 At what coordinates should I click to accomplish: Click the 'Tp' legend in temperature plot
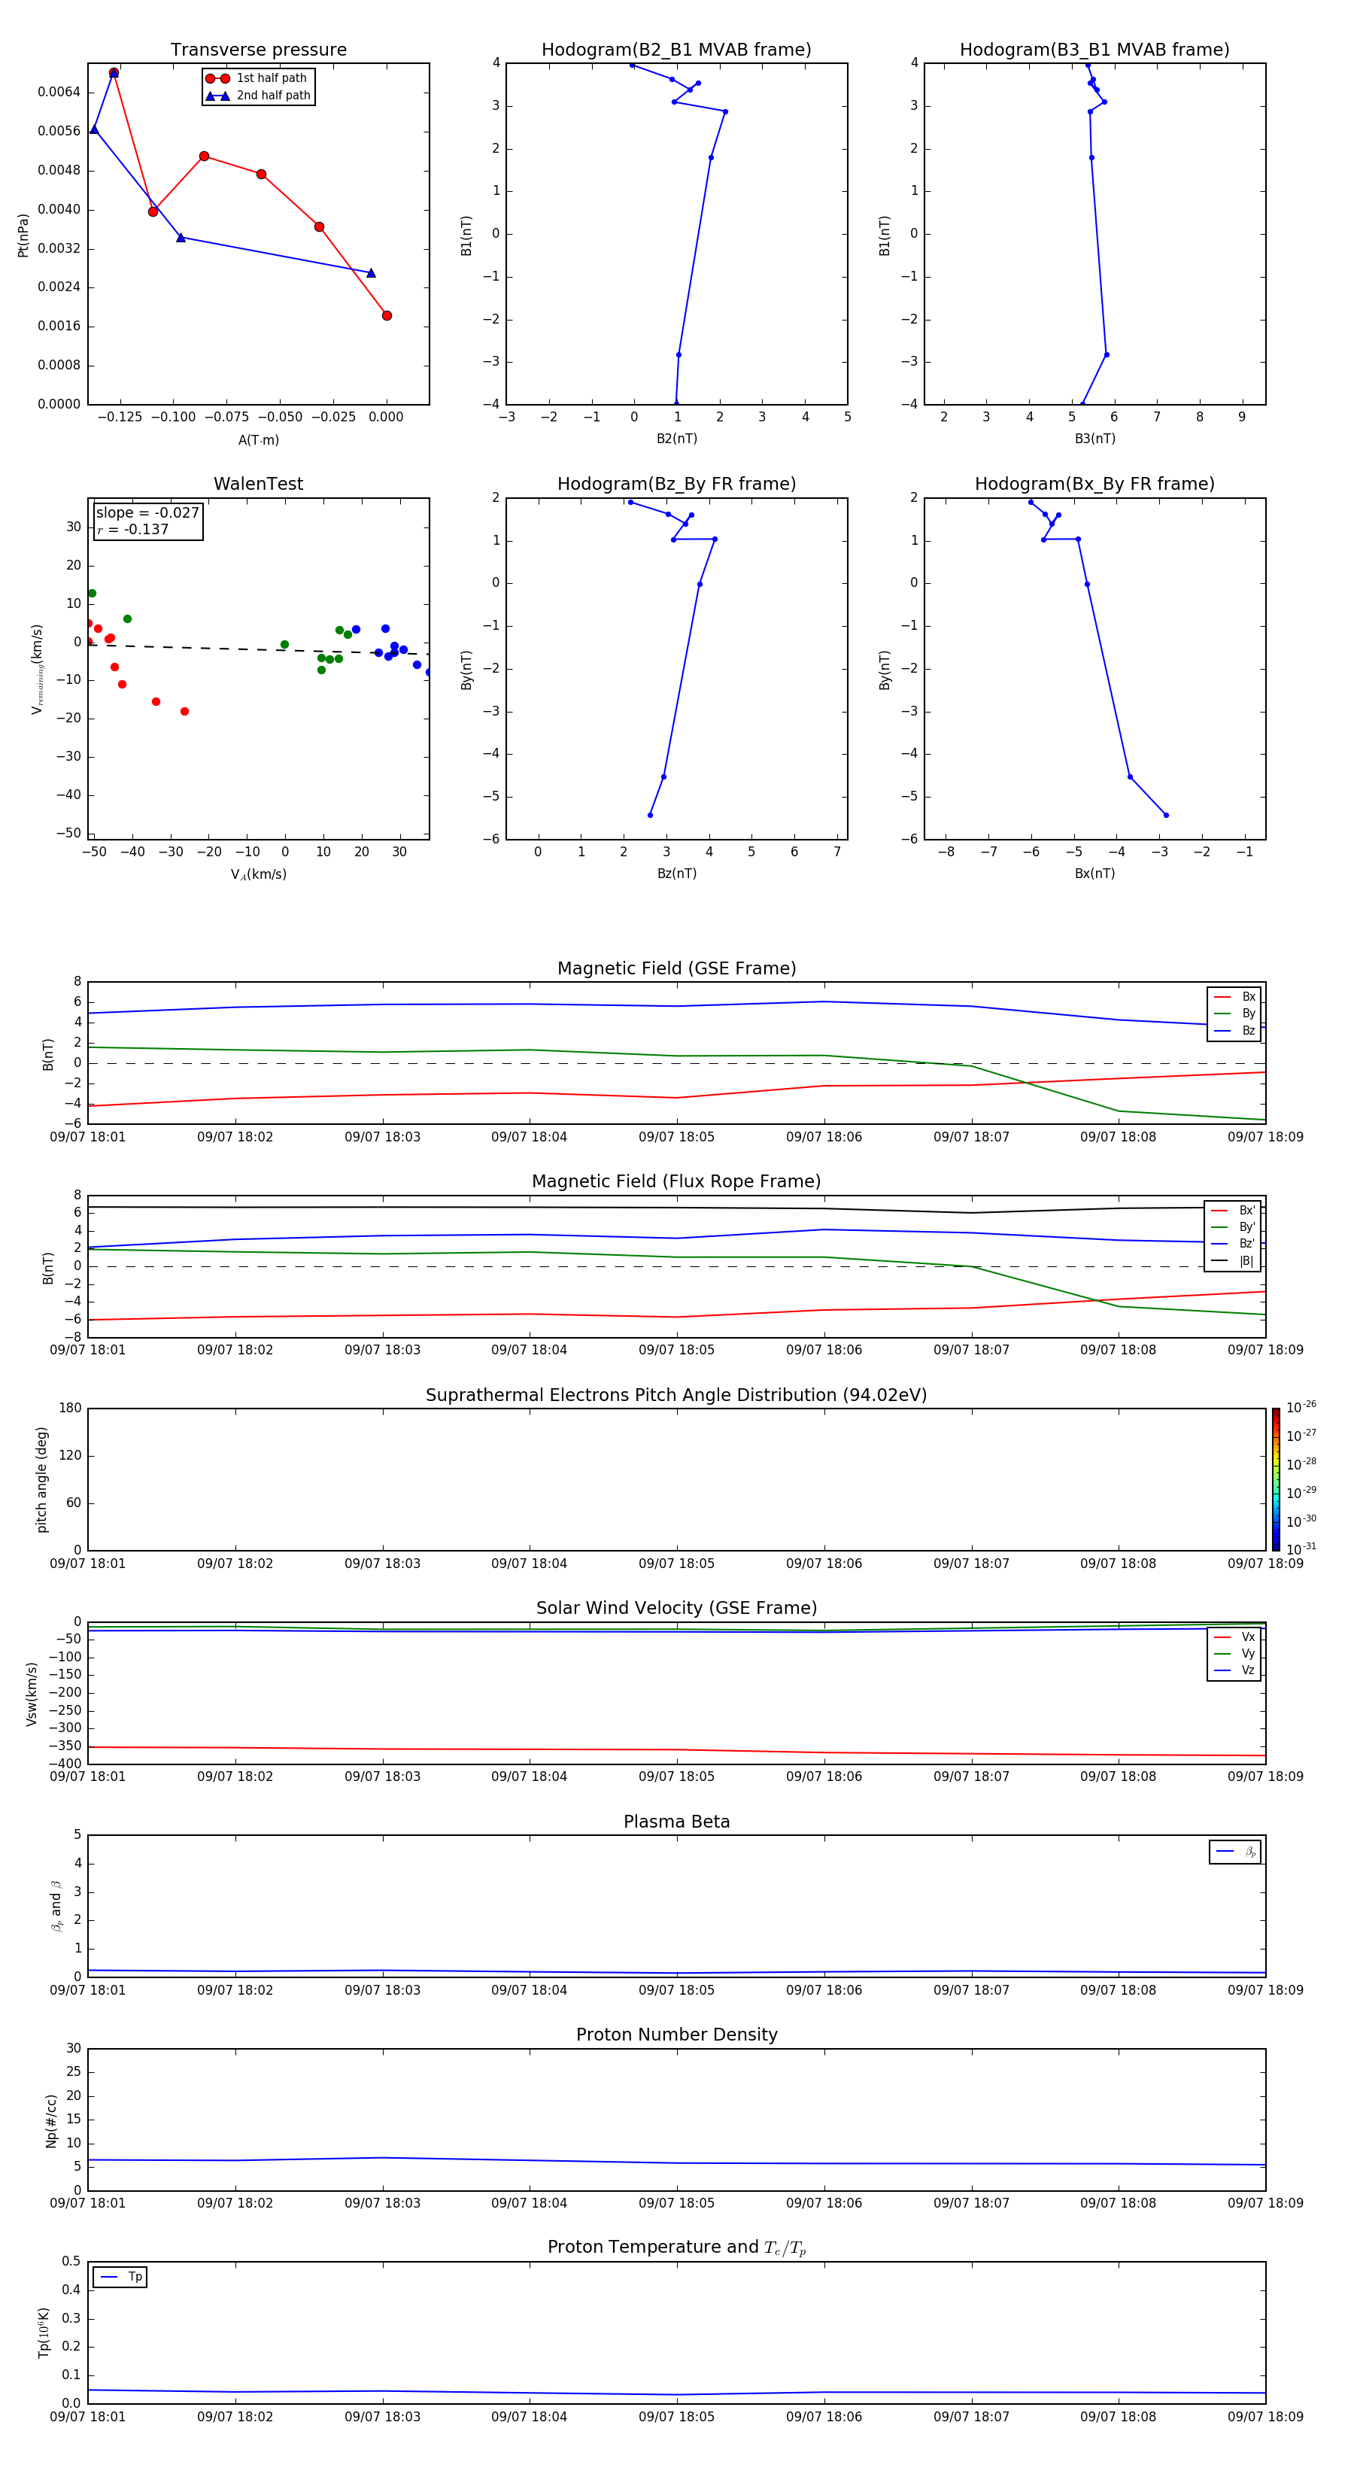point(120,2277)
